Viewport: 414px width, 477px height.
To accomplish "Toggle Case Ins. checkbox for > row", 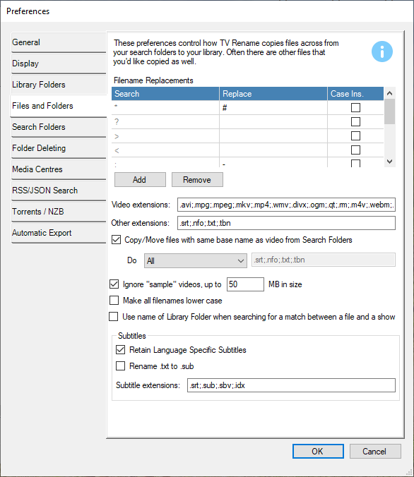I will pos(355,135).
